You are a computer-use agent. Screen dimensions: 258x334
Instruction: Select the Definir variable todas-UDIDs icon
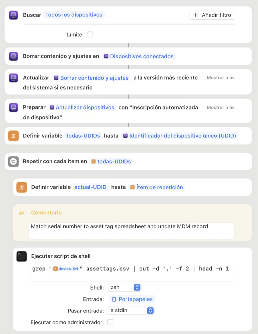13,136
